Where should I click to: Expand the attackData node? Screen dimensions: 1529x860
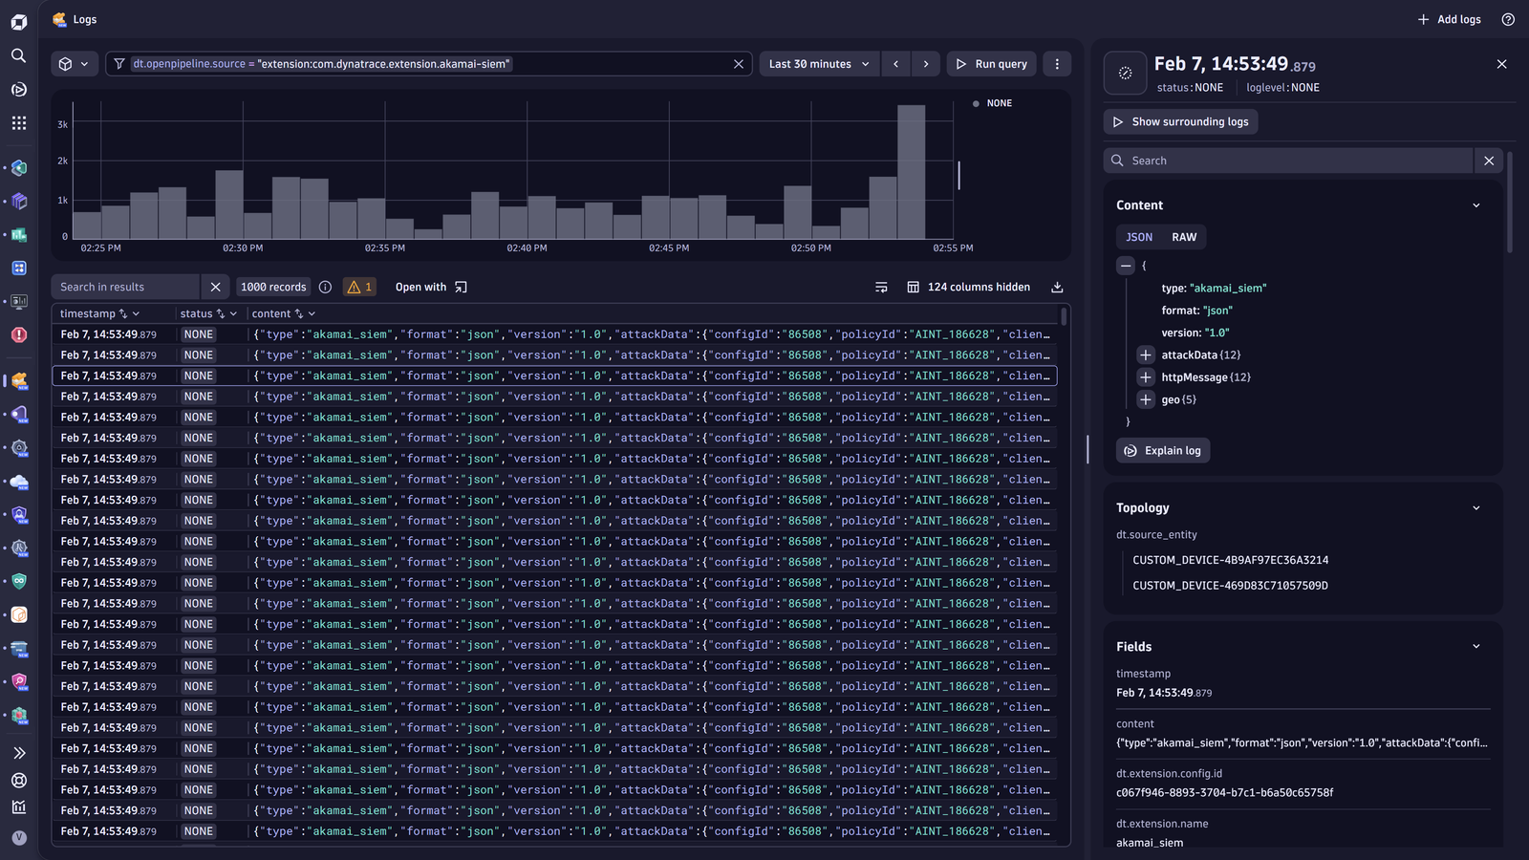pos(1146,355)
